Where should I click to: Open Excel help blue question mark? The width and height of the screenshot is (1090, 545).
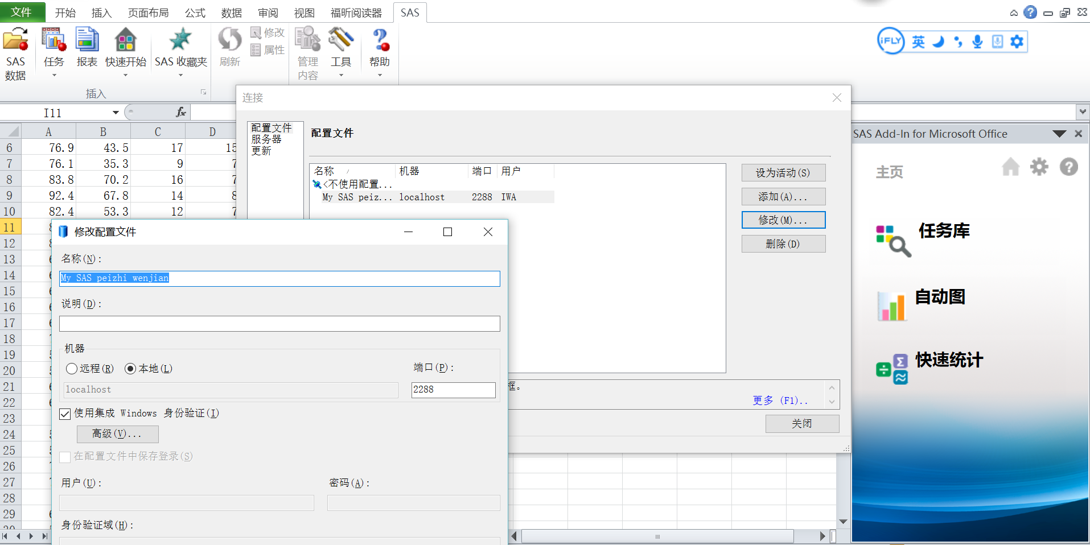tap(1030, 12)
